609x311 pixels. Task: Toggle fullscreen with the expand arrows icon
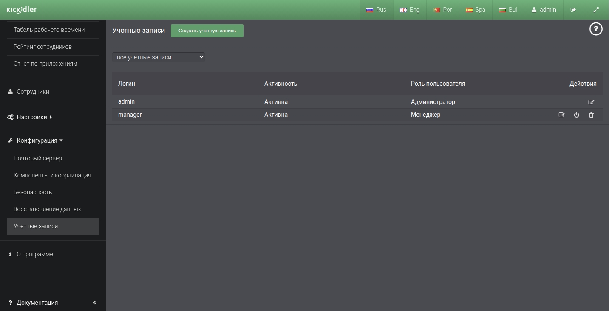point(596,10)
